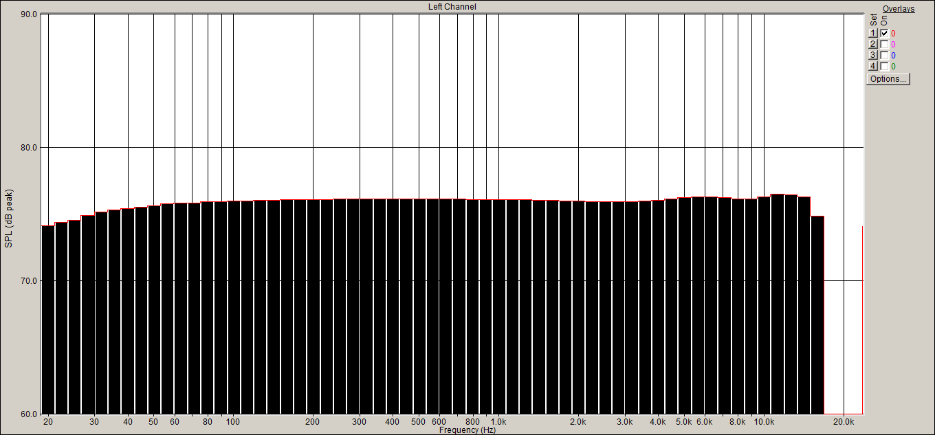Click the 60.0 level axis value
This screenshot has width=935, height=435.
click(29, 414)
